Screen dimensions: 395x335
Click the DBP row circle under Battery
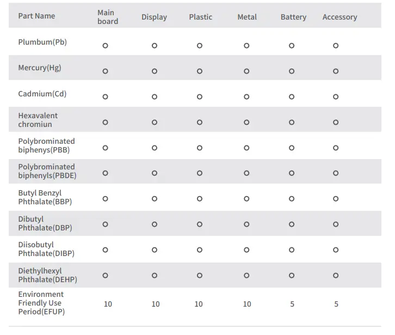click(x=292, y=224)
